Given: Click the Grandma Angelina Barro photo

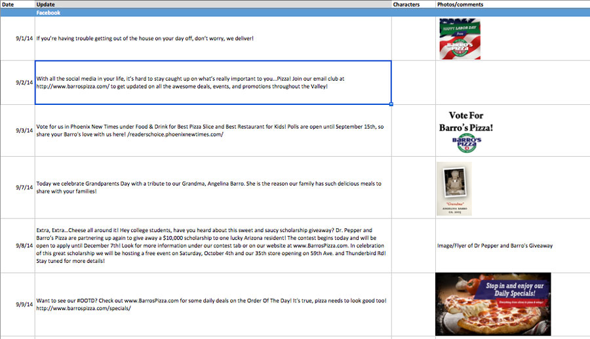Looking at the screenshot, I should click(x=454, y=189).
